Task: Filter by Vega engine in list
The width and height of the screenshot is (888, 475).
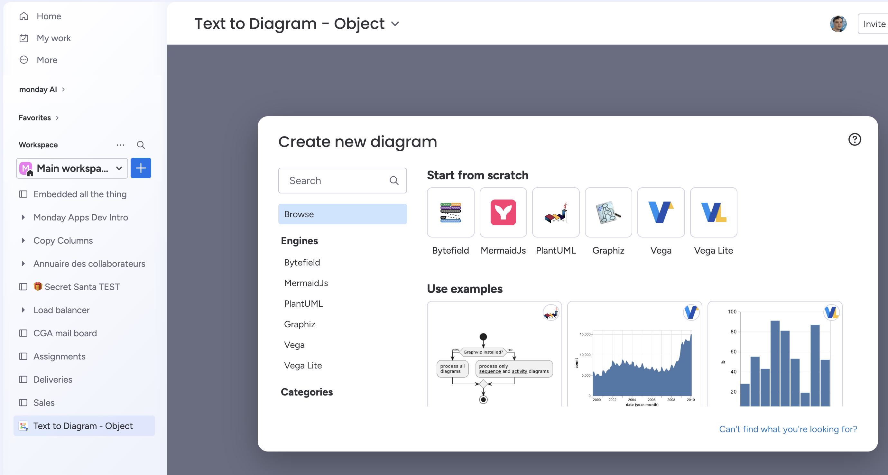Action: [x=294, y=345]
